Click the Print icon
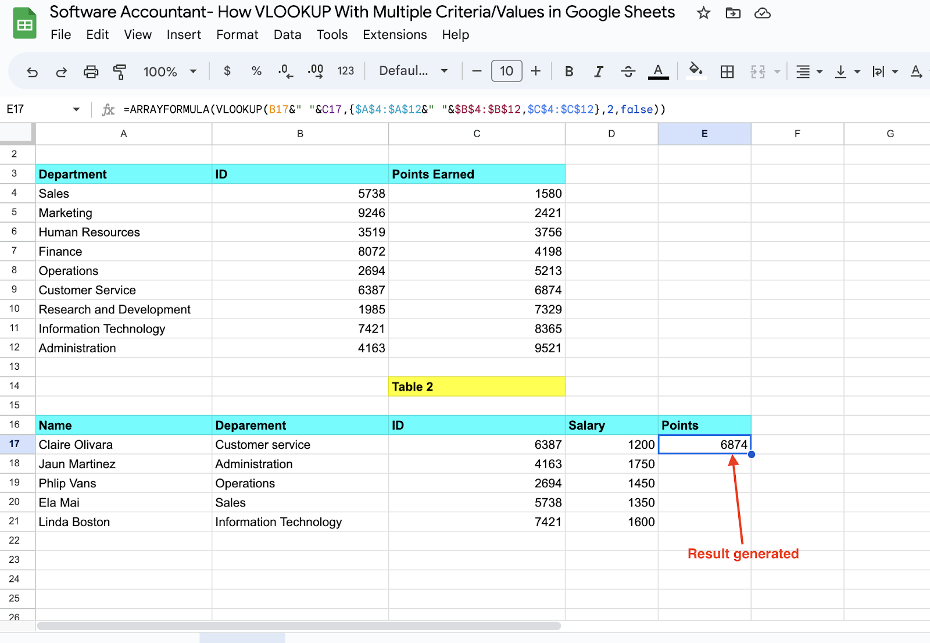 tap(91, 72)
